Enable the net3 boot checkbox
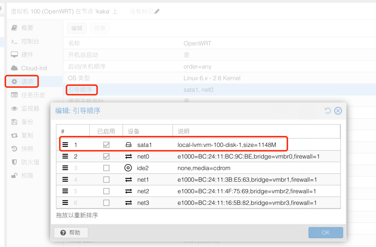Screen dimensions: 376x247 pos(106,203)
